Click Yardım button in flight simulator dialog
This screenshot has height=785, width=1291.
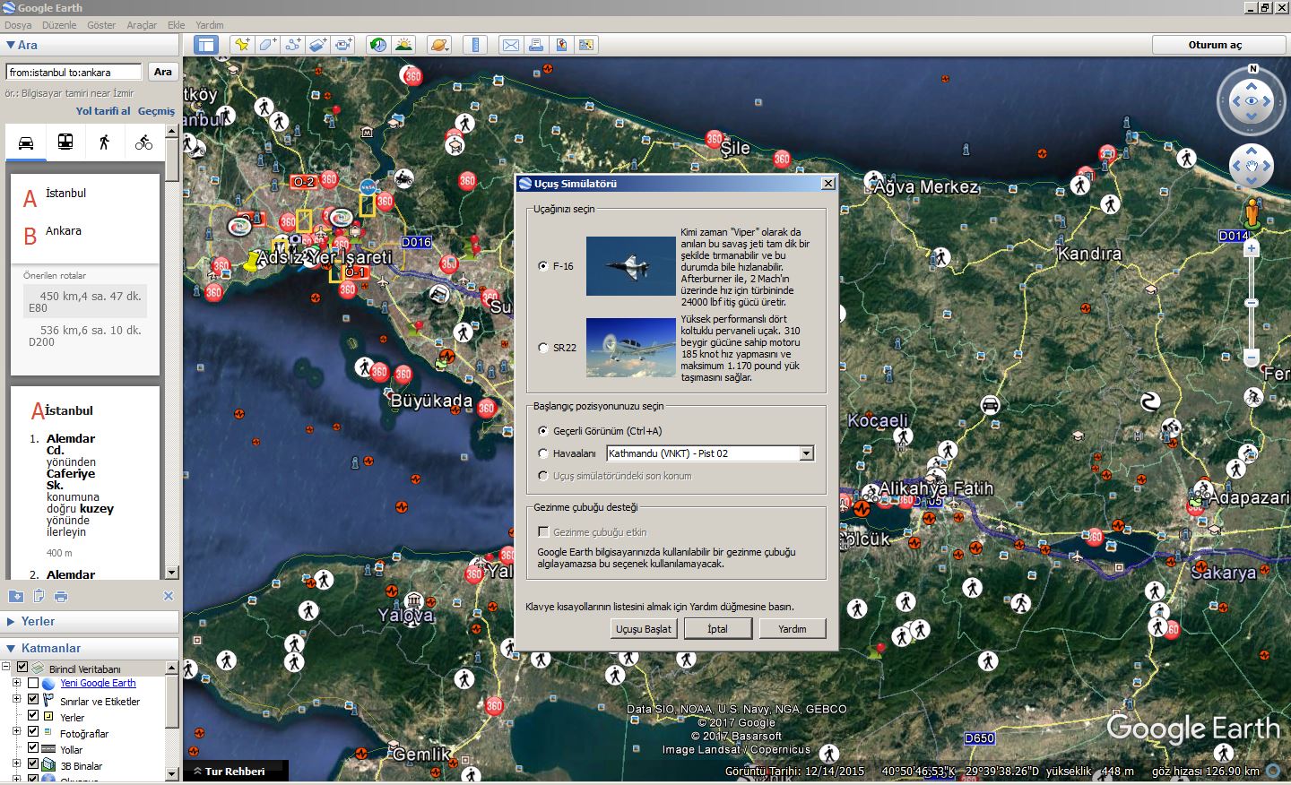coord(792,629)
